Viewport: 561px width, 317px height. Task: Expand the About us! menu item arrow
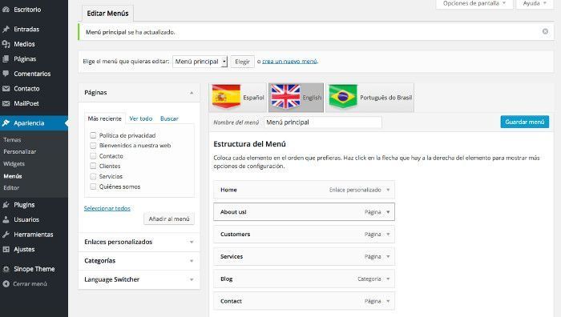[x=388, y=212]
